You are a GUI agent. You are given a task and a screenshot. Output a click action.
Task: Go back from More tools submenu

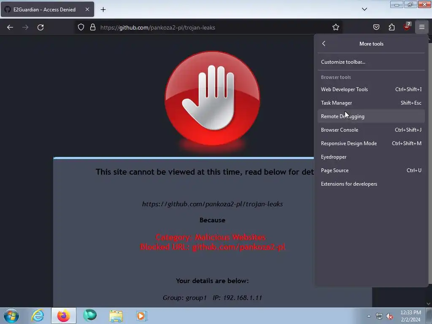coord(324,43)
